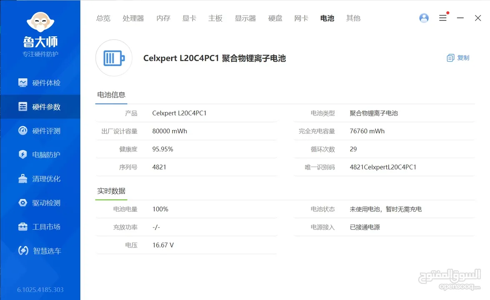Click the 电源接入 label
Screen dimensions: 490x300
click(x=323, y=227)
